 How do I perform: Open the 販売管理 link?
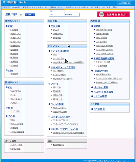(x=14, y=54)
